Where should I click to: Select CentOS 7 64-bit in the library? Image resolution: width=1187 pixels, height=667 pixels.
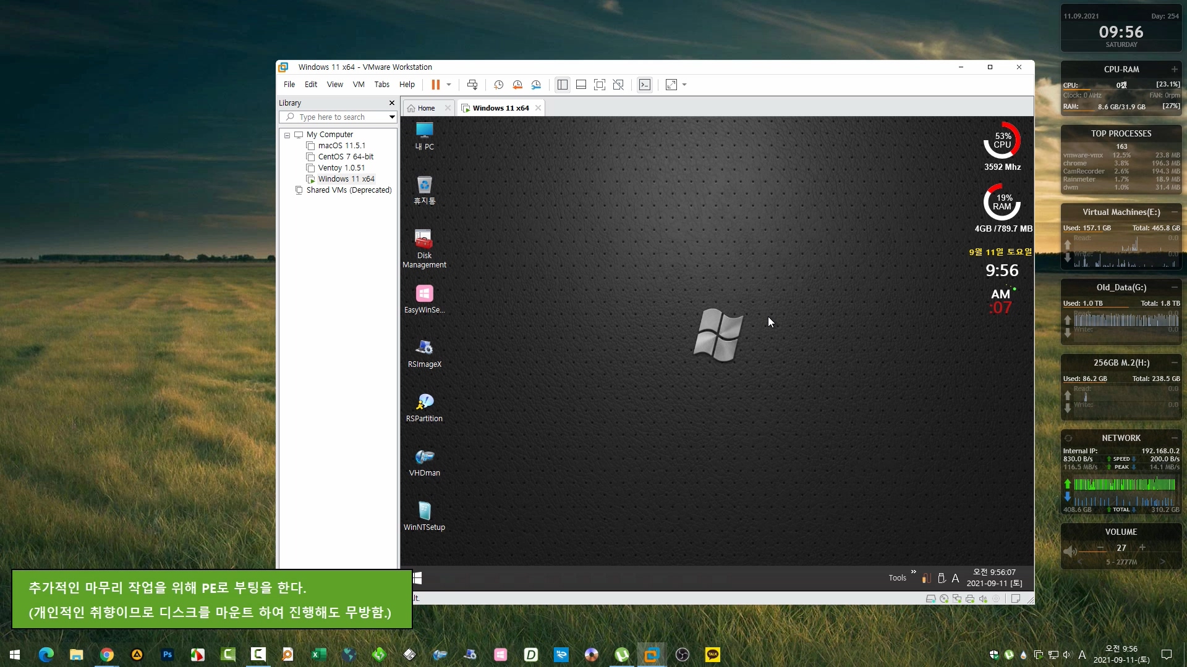[346, 157]
